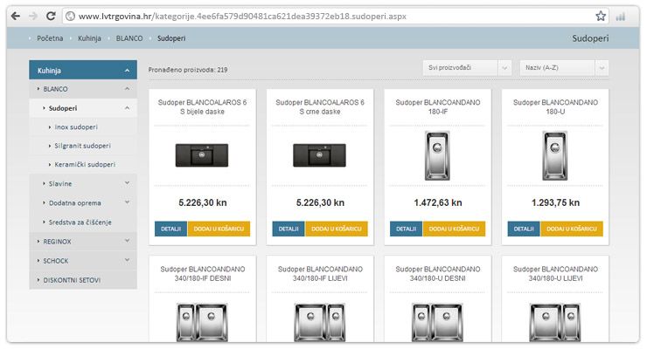The image size is (647, 349).
Task: Open BLANCOANDANO 340/180-U LIJEVI sink image
Action: 555,322
